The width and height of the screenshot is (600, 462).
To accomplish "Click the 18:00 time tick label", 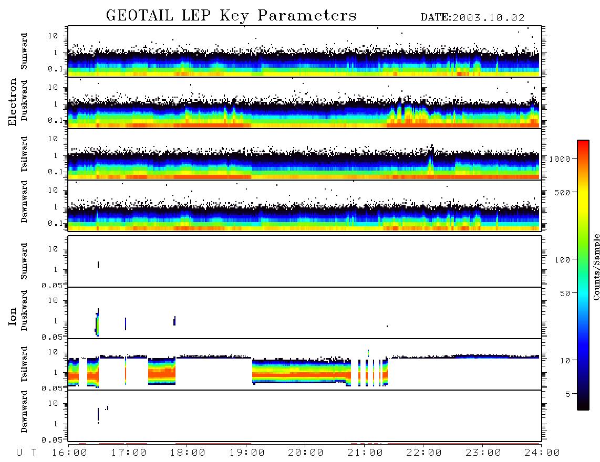I will coord(188,453).
